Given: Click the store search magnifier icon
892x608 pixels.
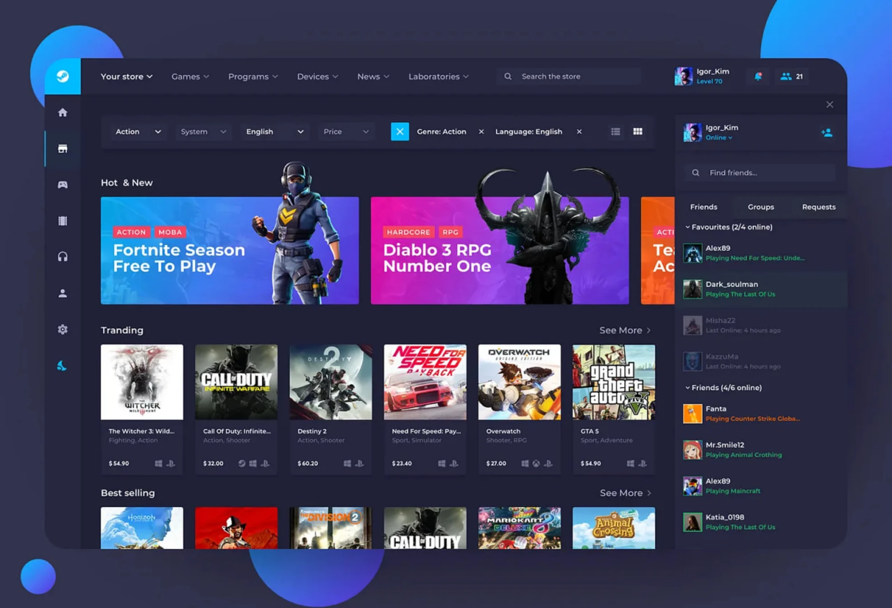Looking at the screenshot, I should pyautogui.click(x=508, y=76).
